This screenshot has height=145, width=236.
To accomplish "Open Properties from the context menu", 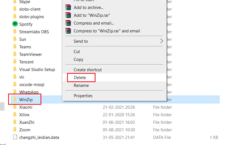I will click(83, 96).
